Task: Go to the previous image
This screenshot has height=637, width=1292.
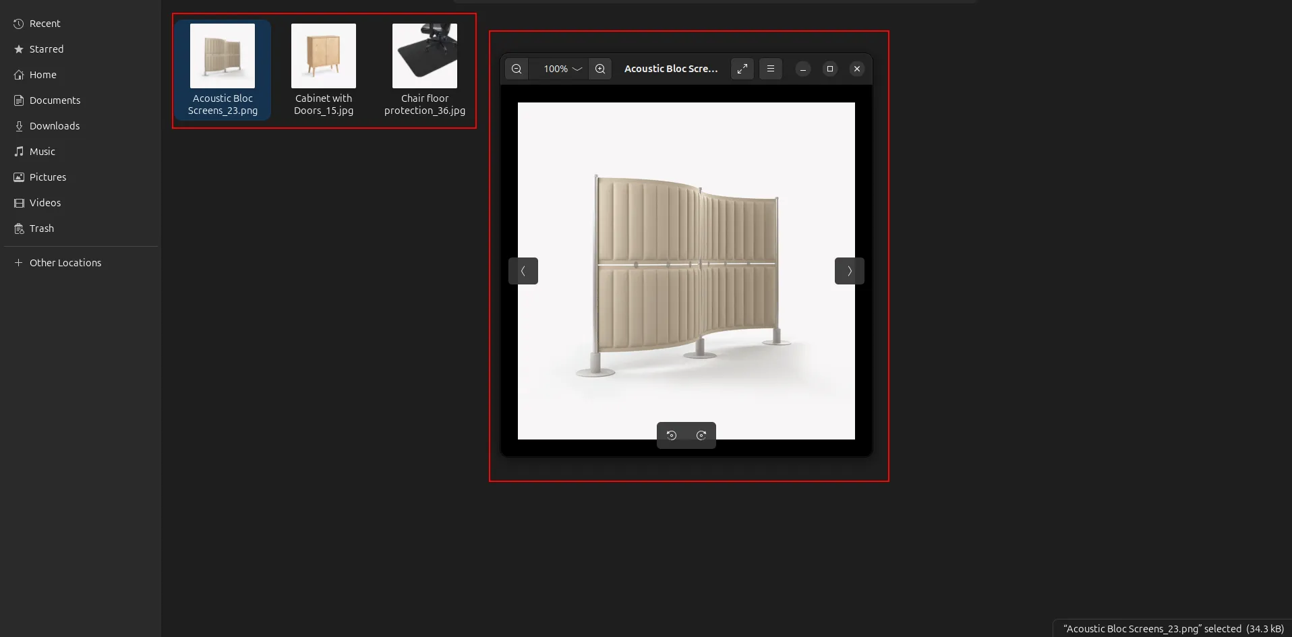Action: [524, 270]
